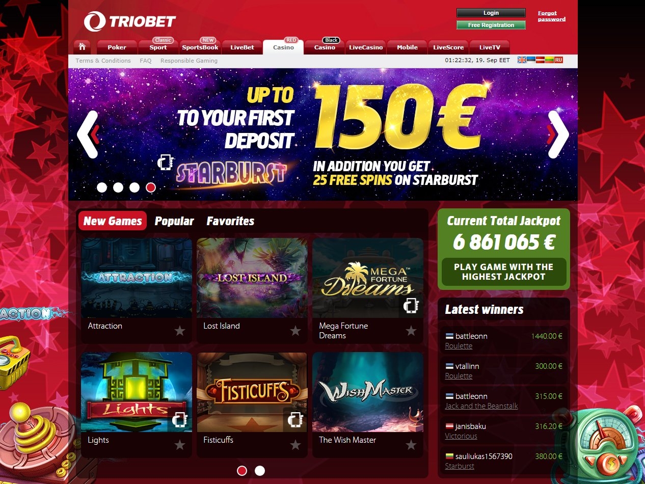The height and width of the screenshot is (484, 645).
Task: Select the Latvian flag language icon
Action: pos(540,60)
